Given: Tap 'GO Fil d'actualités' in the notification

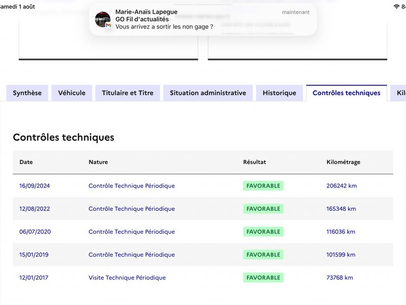Looking at the screenshot, I should click(142, 19).
